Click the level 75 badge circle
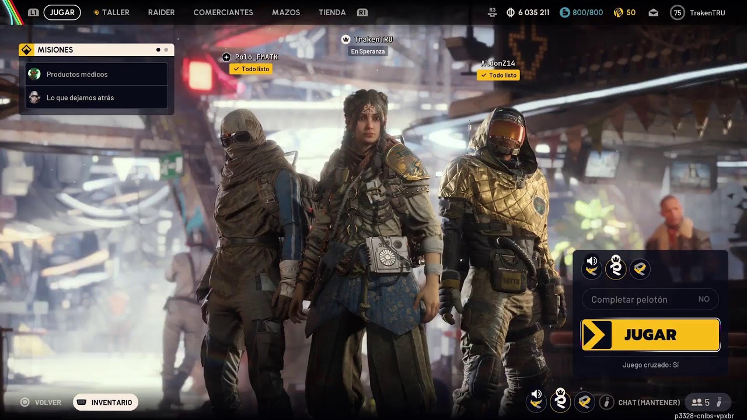The width and height of the screenshot is (747, 420). coord(678,12)
